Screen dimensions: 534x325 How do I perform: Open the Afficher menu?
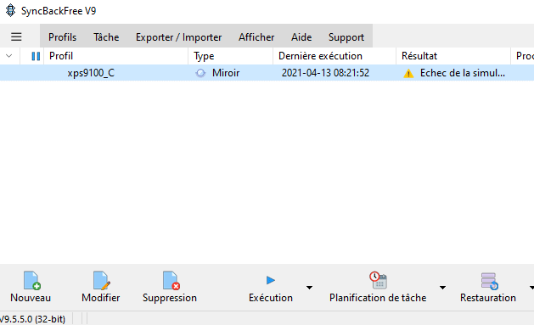point(256,37)
